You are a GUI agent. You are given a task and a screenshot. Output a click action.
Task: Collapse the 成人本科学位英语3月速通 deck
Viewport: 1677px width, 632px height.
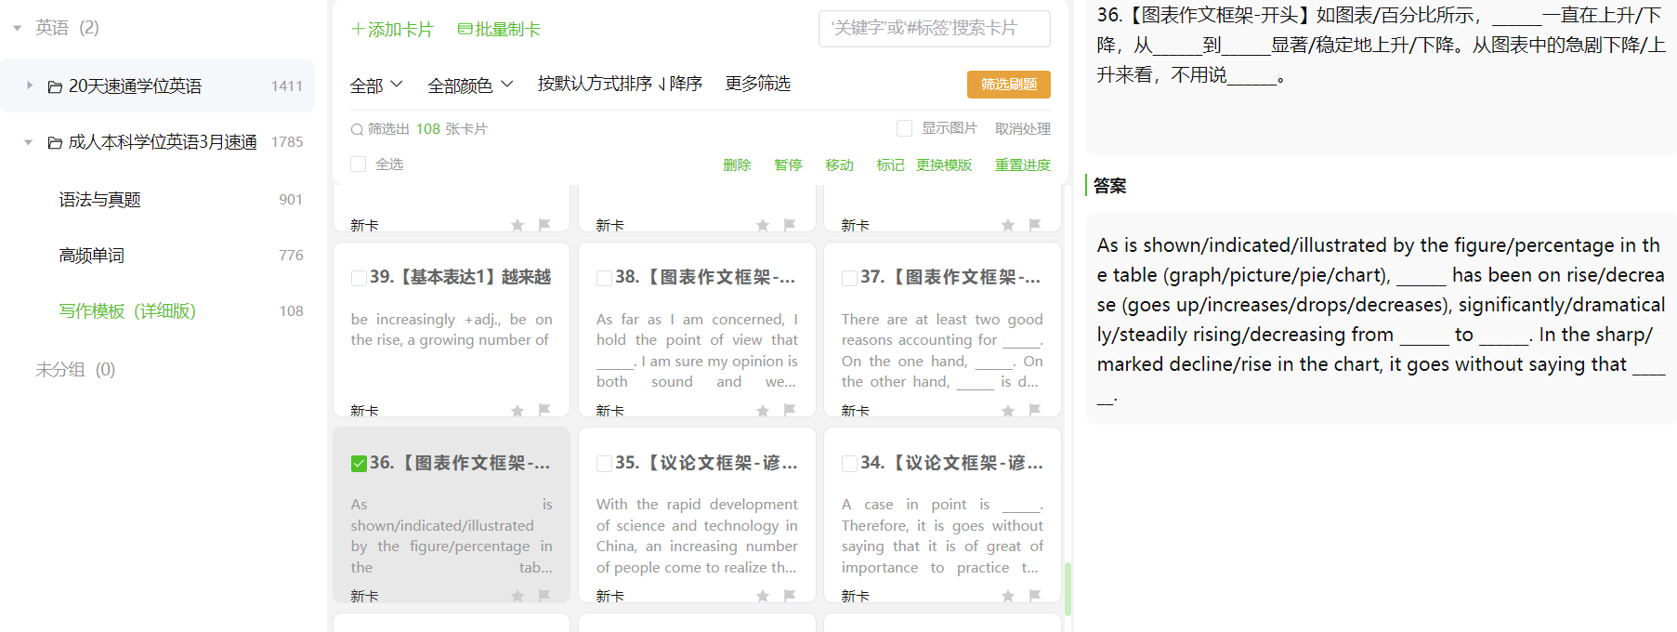point(28,142)
